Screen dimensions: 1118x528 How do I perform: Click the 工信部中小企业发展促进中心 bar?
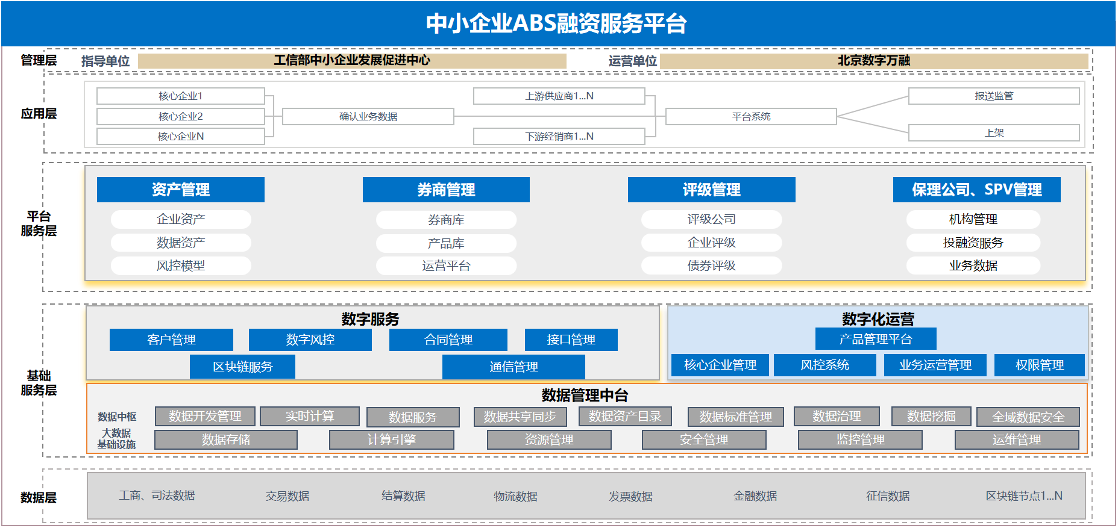[x=352, y=60]
